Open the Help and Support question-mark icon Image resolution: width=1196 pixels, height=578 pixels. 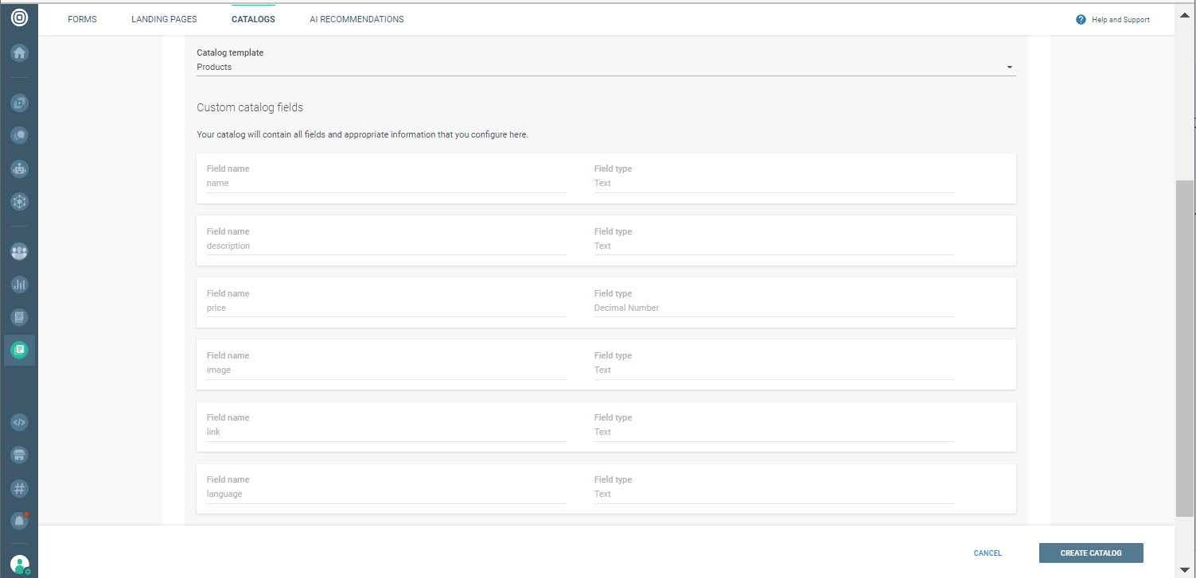pos(1081,19)
